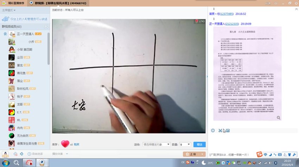Click the on-stage microphone icon beside 正一天罡道人
Image resolution: width=299 pixels, height=167 pixels.
click(x=5, y=34)
